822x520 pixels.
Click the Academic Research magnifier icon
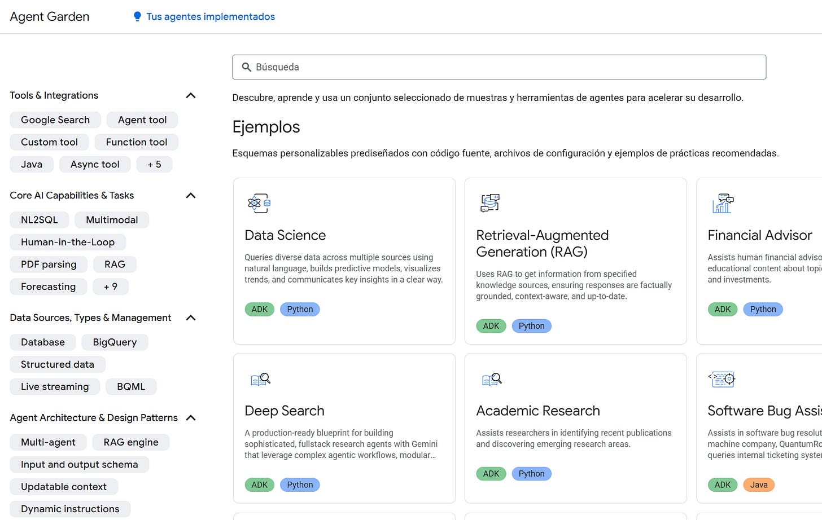[492, 379]
